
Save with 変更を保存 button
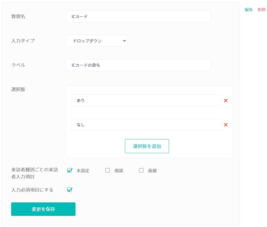coord(43,209)
